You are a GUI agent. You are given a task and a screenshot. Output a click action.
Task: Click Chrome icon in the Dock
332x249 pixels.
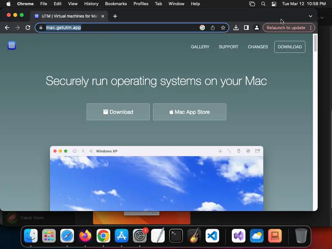(103, 236)
